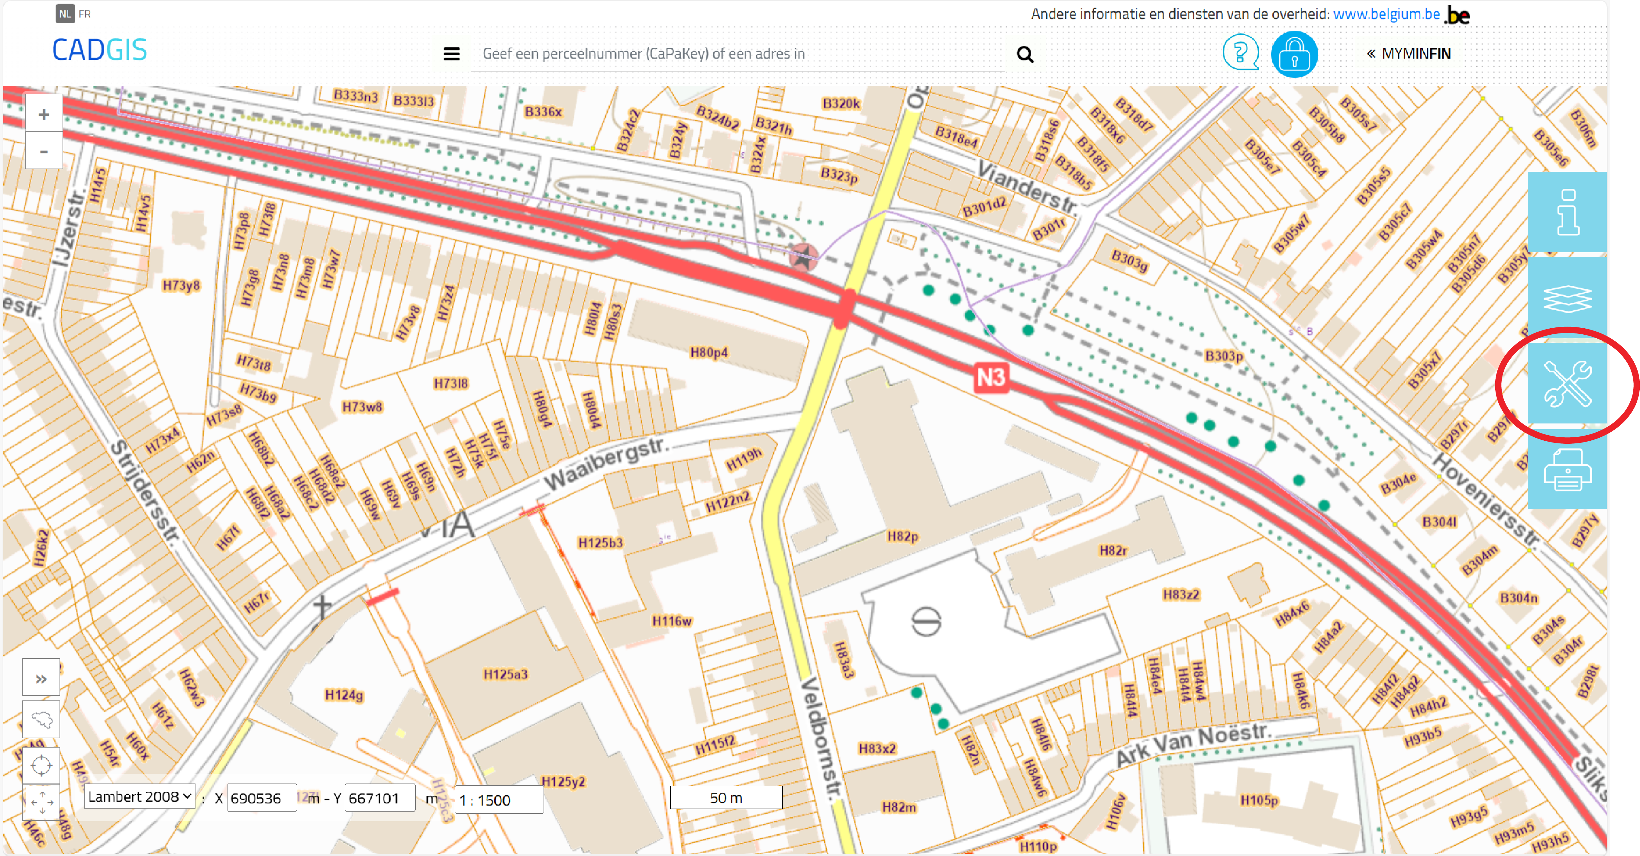The width and height of the screenshot is (1640, 856).
Task: Click the pan arrows icon
Action: point(41,803)
